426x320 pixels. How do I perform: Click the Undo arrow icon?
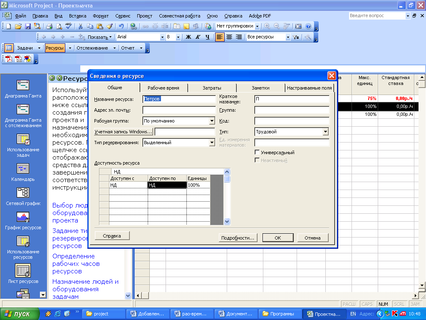tap(121, 26)
